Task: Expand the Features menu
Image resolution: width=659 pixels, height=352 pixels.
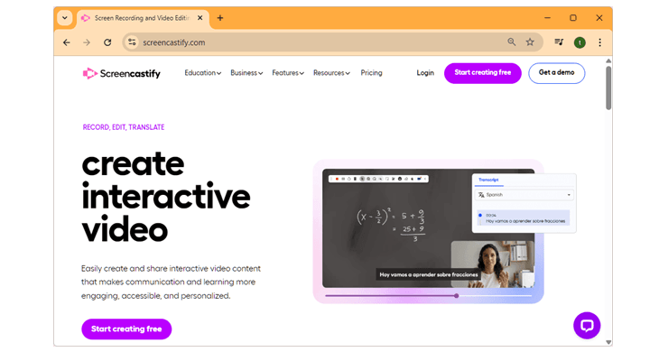Action: tap(288, 73)
